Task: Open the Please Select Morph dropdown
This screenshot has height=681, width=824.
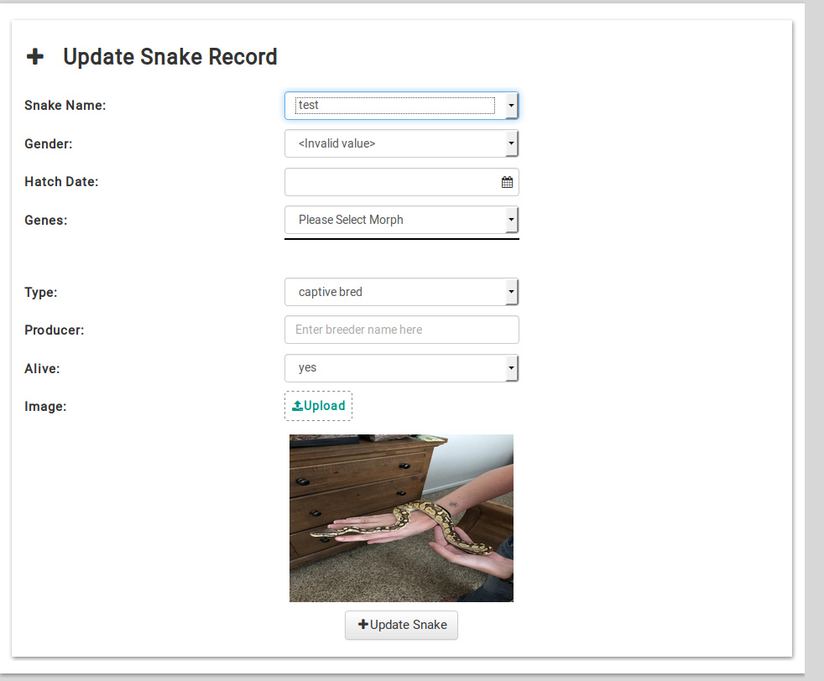Action: coord(401,220)
